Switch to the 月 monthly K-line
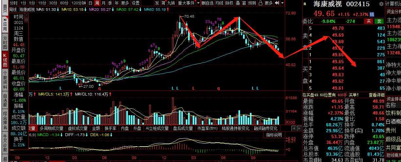Viewport: 401px width, 162px height. [104, 3]
